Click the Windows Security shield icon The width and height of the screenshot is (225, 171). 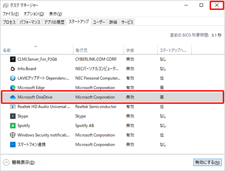tap(13, 135)
